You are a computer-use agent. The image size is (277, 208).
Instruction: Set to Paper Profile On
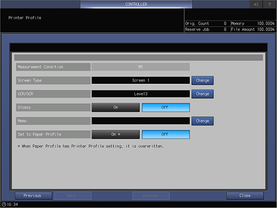[116, 135]
